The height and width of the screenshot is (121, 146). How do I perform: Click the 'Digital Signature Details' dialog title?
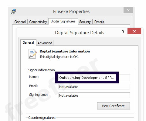tap(80, 33)
